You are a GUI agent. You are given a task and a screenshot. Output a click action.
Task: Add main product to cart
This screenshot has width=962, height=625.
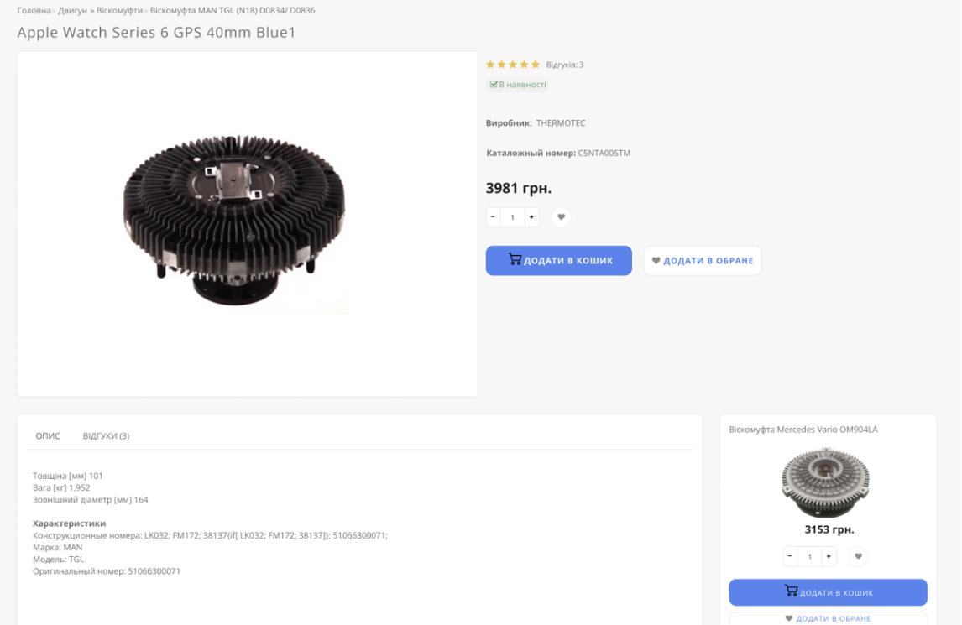pos(558,261)
